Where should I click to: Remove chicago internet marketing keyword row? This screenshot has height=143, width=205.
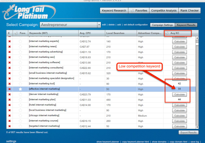tap(9, 116)
